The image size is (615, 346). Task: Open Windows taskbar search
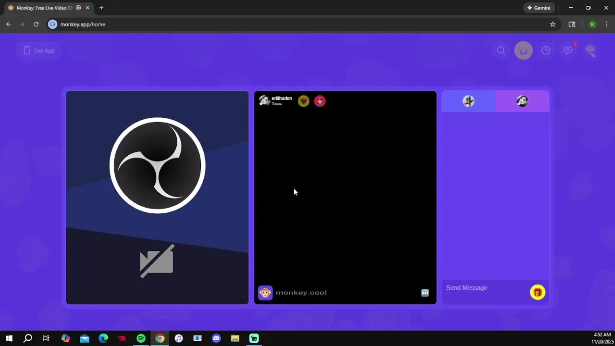click(x=28, y=338)
